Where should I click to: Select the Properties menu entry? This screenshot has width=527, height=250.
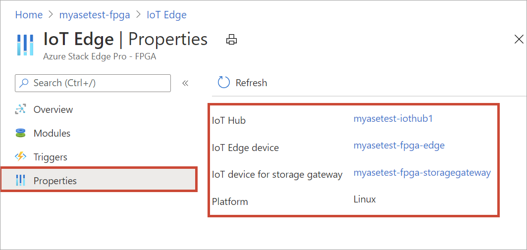tap(55, 181)
